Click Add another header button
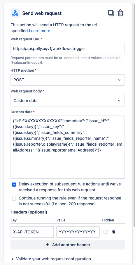This screenshot has height=265, width=135. point(68,245)
